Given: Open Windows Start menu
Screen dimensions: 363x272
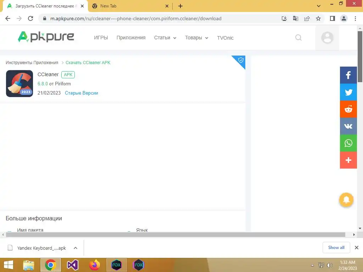Looking at the screenshot, I should (x=9, y=265).
